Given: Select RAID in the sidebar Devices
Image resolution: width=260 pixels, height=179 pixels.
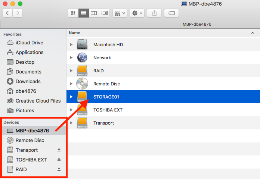Looking at the screenshot, I should 21,169.
